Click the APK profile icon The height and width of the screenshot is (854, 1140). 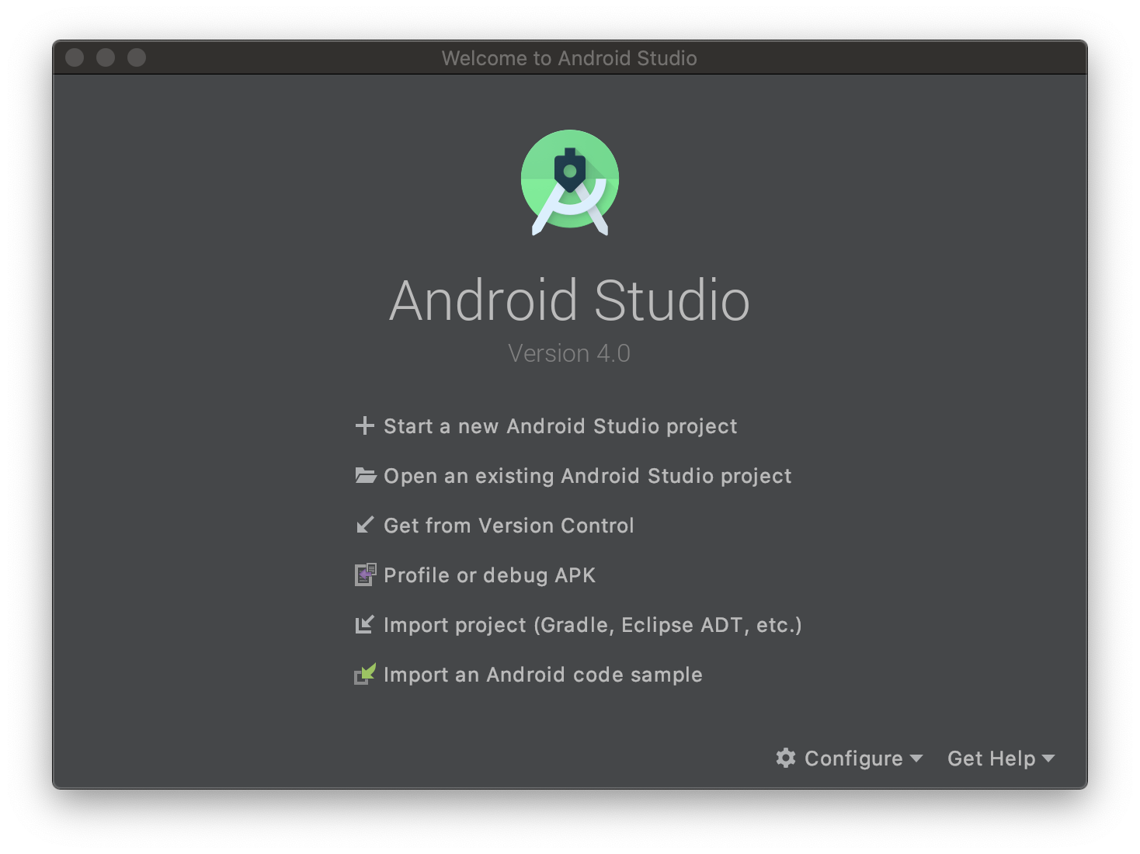(365, 575)
